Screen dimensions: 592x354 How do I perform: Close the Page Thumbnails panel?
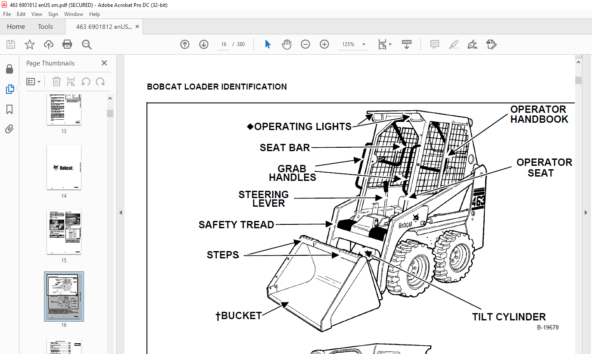104,63
